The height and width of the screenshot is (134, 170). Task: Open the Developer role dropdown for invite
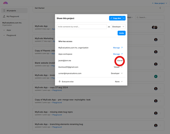118,27
